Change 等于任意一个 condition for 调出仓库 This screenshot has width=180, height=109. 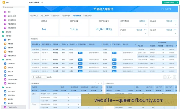pyautogui.click(x=171, y=21)
